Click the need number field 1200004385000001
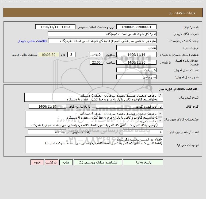206x199 pixels. click(136, 27)
